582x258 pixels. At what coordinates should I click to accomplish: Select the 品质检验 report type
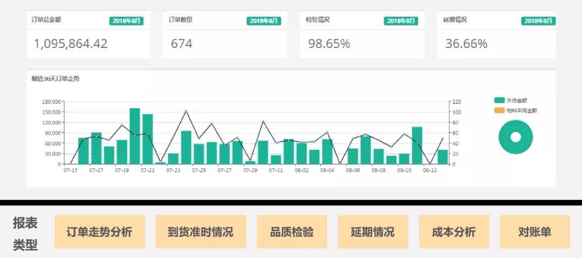click(x=292, y=232)
